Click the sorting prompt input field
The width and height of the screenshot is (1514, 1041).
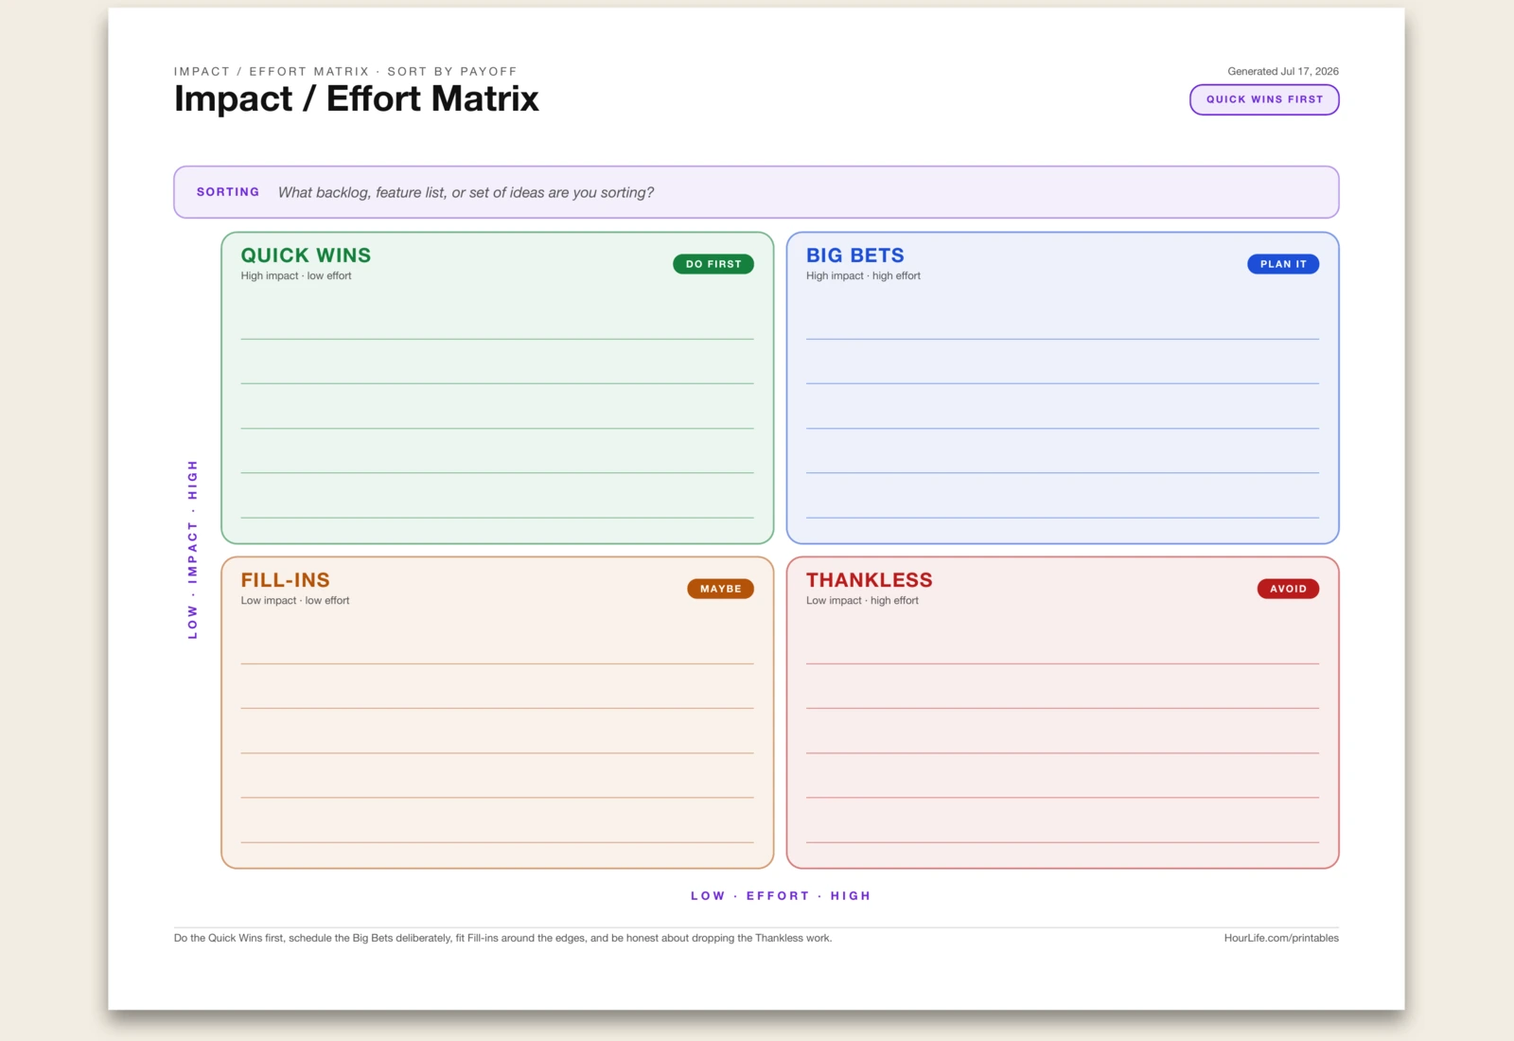(756, 192)
